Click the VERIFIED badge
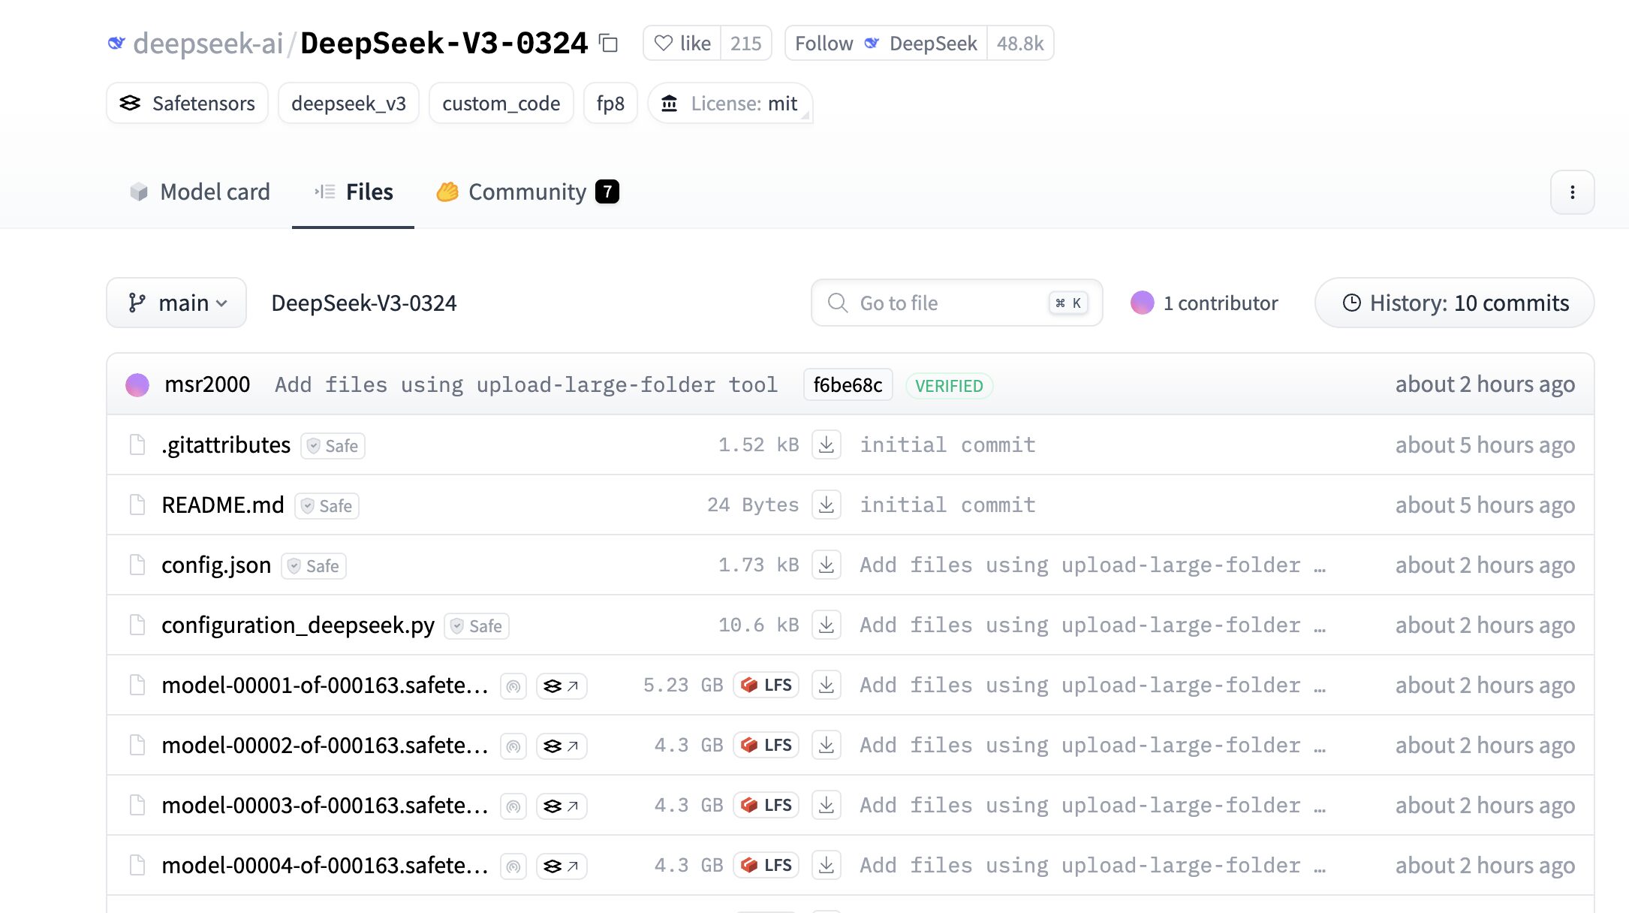 (x=949, y=385)
